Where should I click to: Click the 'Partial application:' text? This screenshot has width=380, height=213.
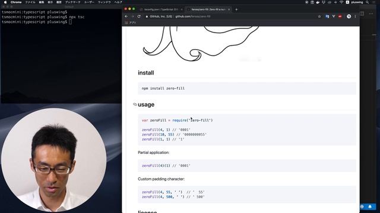[154, 153]
